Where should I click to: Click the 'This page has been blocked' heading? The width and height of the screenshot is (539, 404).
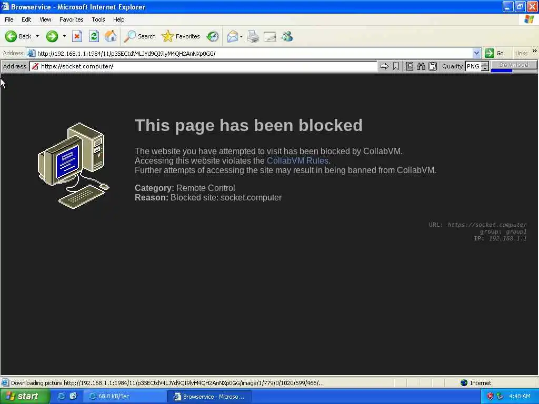click(x=248, y=125)
